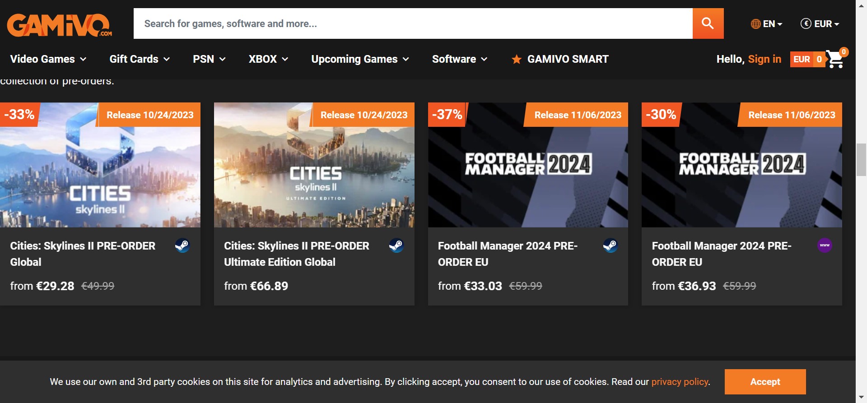Open the shopping cart icon
Image resolution: width=867 pixels, height=403 pixels.
tap(834, 60)
